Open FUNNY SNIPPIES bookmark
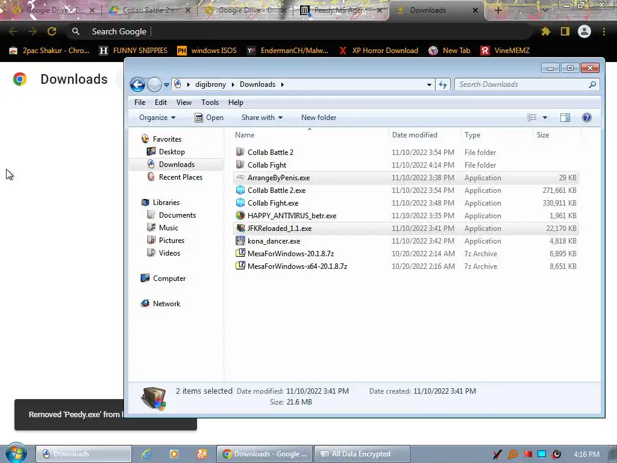 [133, 51]
